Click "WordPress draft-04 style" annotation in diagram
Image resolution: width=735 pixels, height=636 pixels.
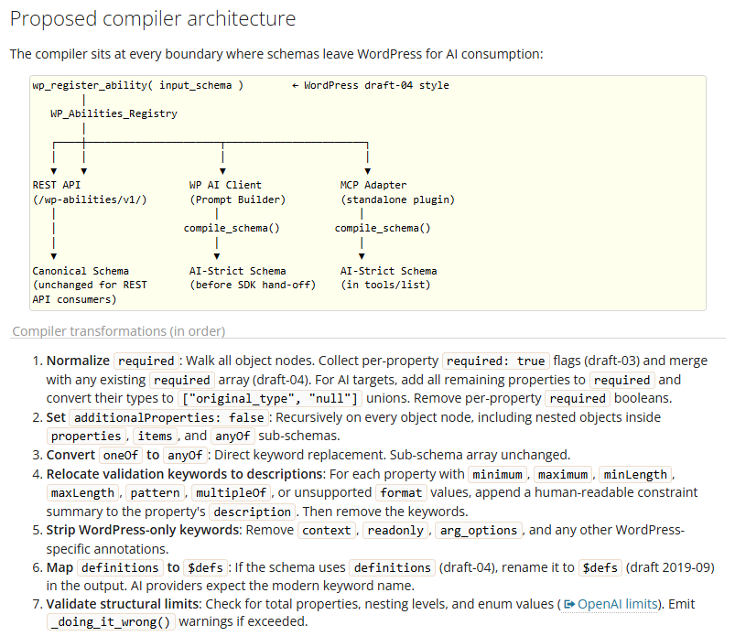(x=376, y=85)
